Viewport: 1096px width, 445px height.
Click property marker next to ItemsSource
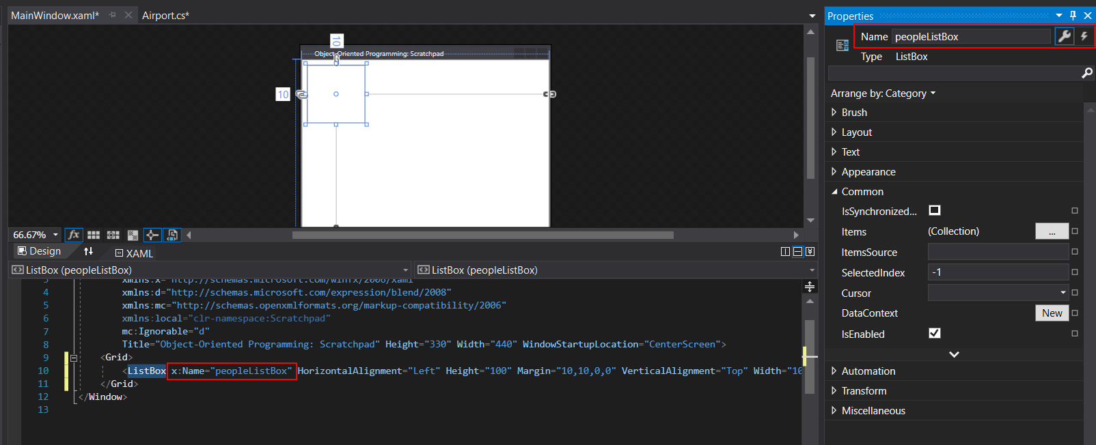click(1074, 252)
